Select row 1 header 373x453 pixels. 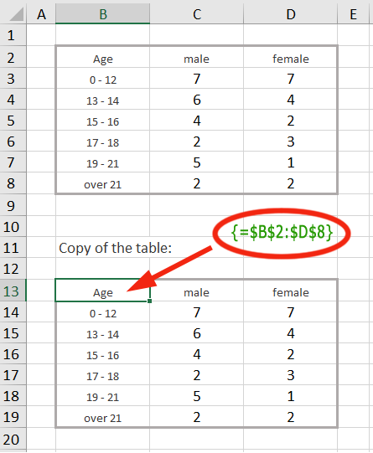tap(13, 35)
